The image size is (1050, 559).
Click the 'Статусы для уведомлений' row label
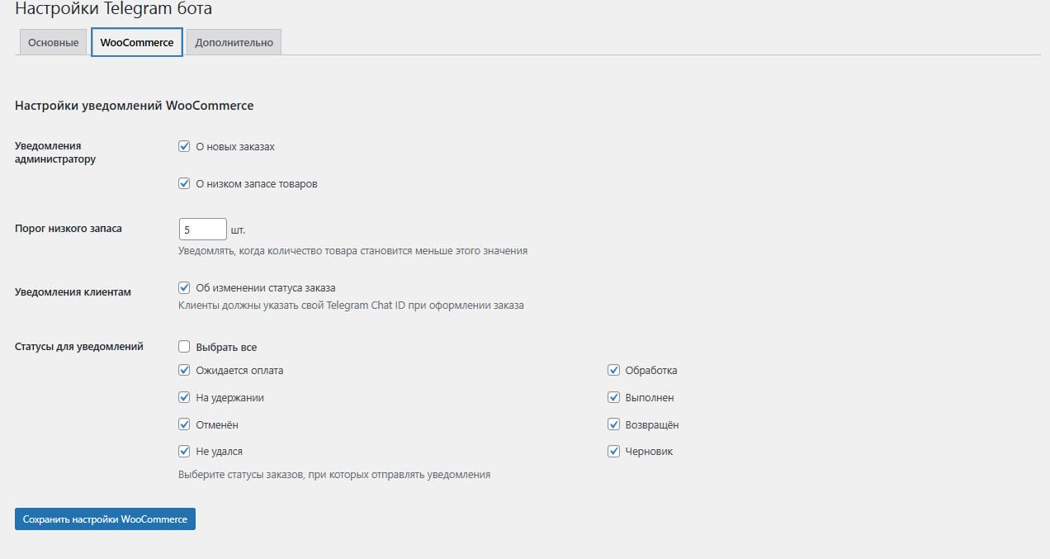click(x=79, y=347)
